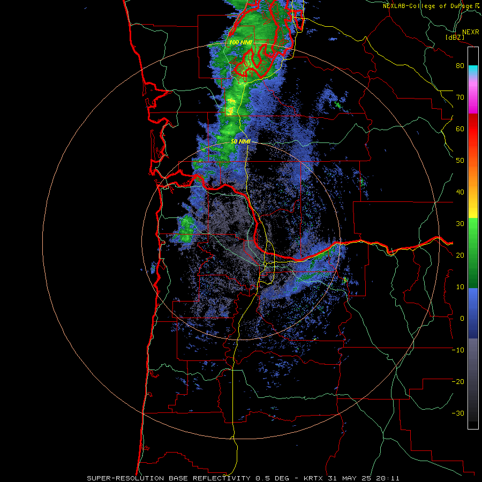The height and width of the screenshot is (482, 482).
Task: Click the 10 dBZ scale value
Action: coord(460,287)
